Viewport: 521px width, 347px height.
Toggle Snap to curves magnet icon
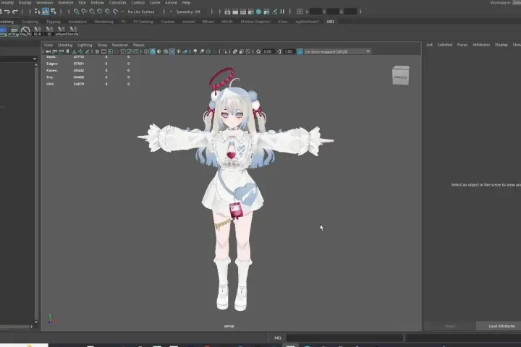85,12
